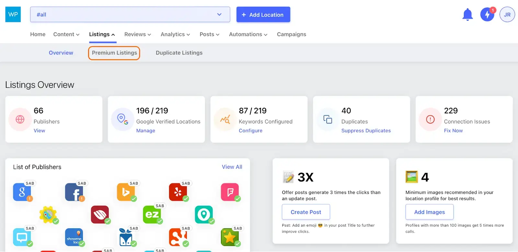Click the Yelp publisher icon
518x252 pixels.
coord(178,192)
